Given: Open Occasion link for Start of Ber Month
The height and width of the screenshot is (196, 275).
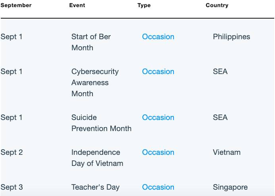Looking at the screenshot, I should (158, 37).
